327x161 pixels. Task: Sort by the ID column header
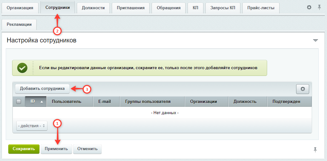36,101
